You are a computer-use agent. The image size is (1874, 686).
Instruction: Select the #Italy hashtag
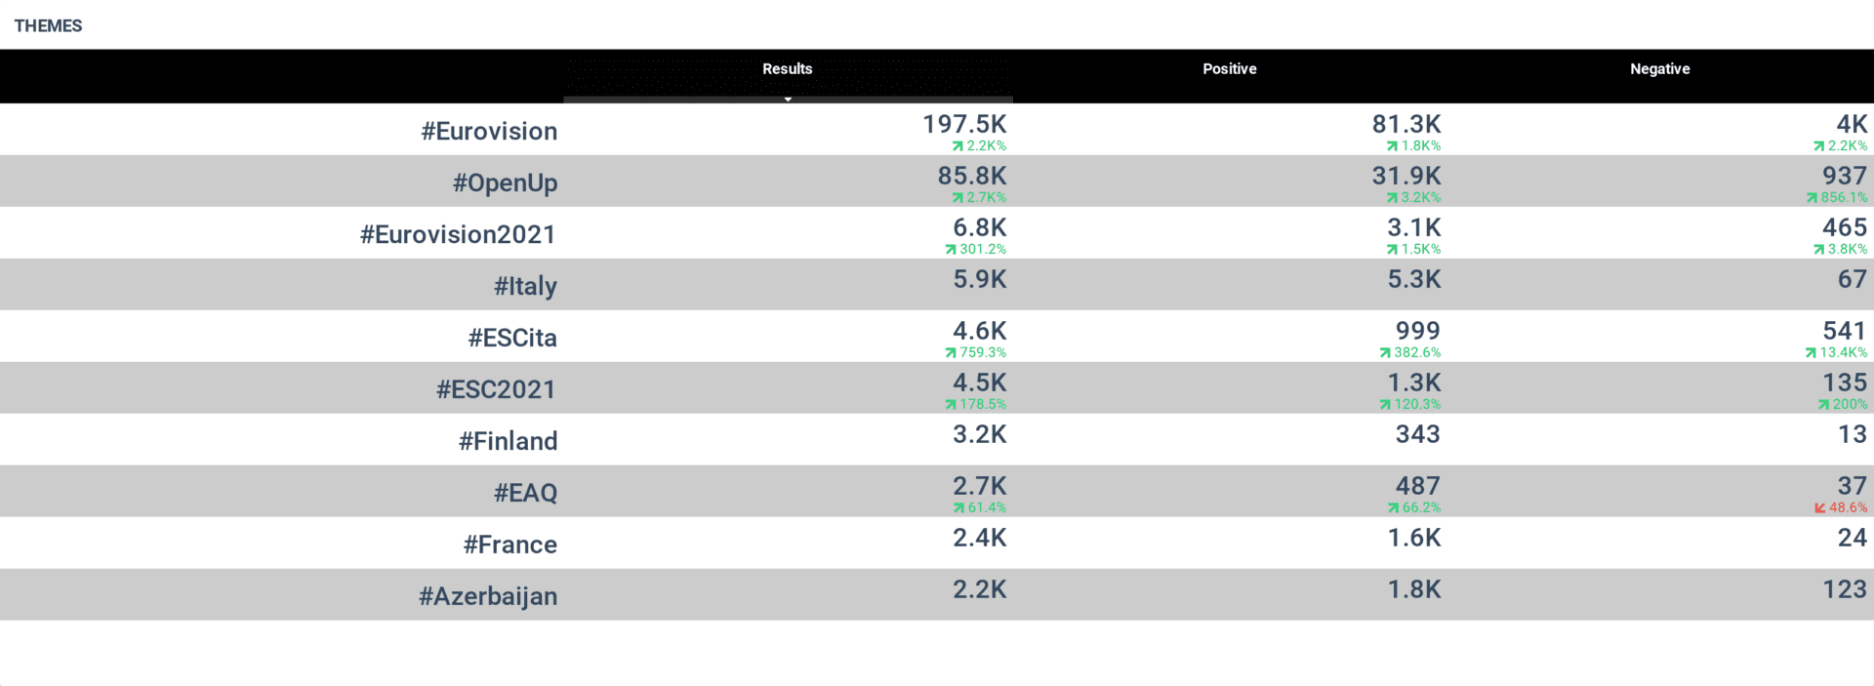(525, 286)
